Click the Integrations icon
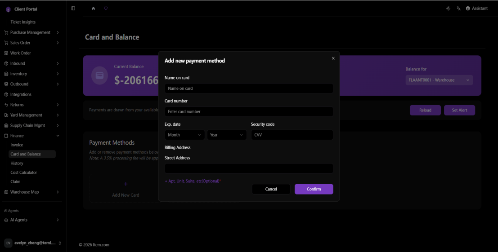Screen dimensions: 498x252 pyautogui.click(x=6, y=94)
